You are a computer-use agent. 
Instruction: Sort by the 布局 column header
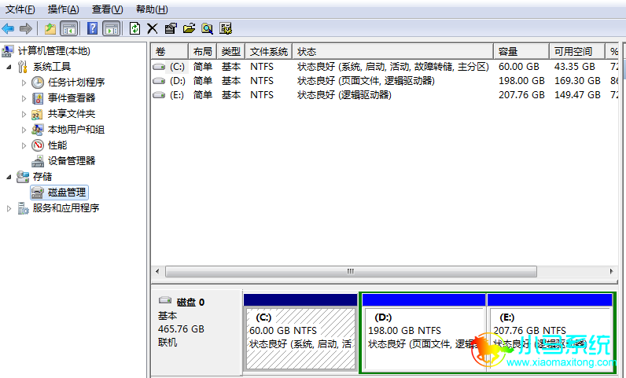point(203,52)
